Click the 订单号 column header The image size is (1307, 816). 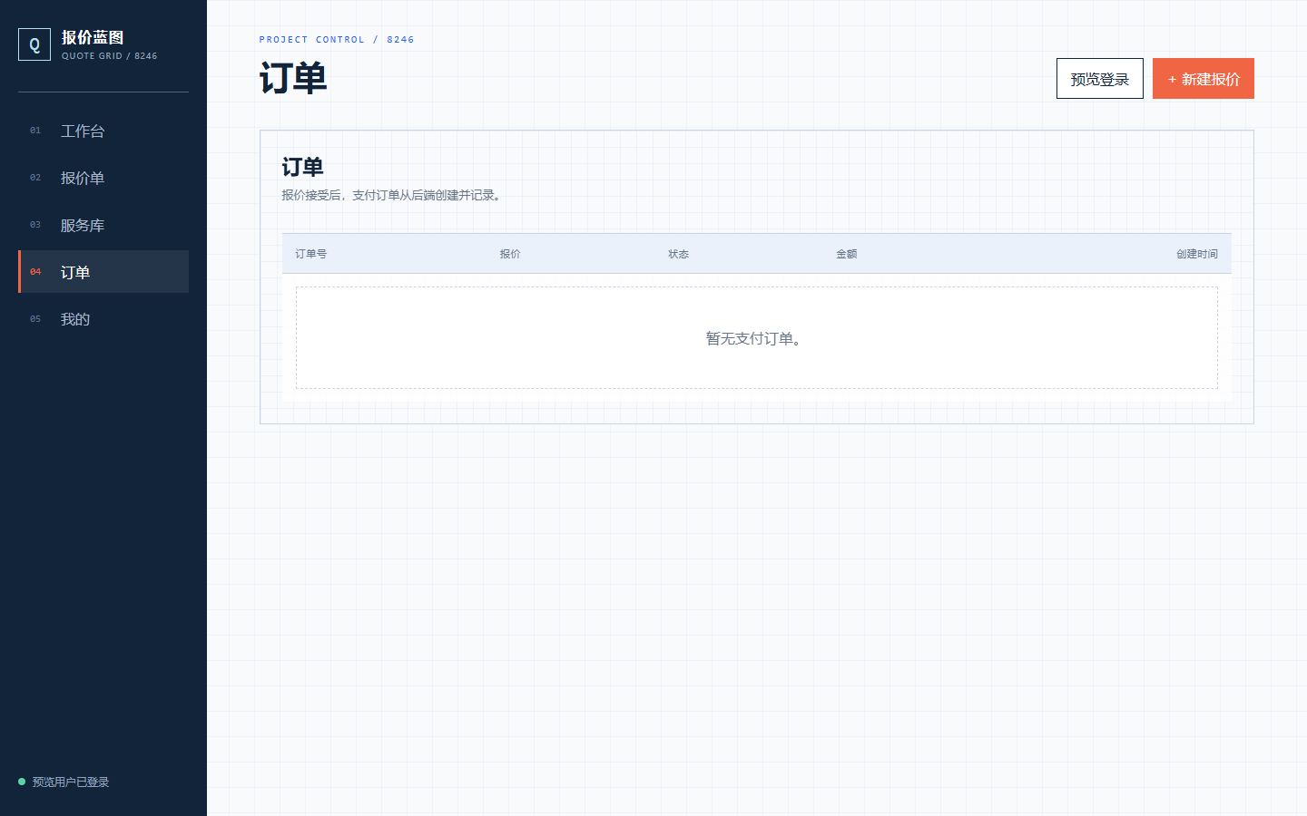(311, 254)
